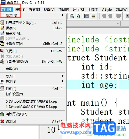Click the green trash clear-history icon
The image size is (129, 139).
tap(2, 114)
